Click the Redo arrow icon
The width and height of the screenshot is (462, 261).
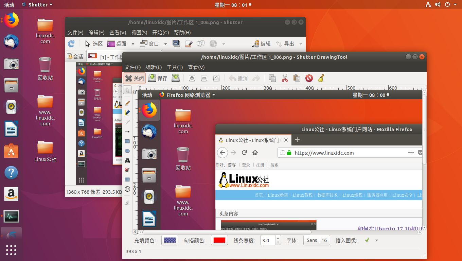coord(256,79)
